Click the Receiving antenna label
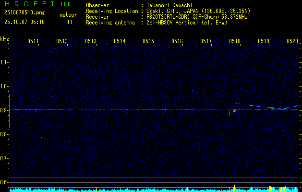Image resolution: width=302 pixels, height=192 pixels. [x=110, y=23]
